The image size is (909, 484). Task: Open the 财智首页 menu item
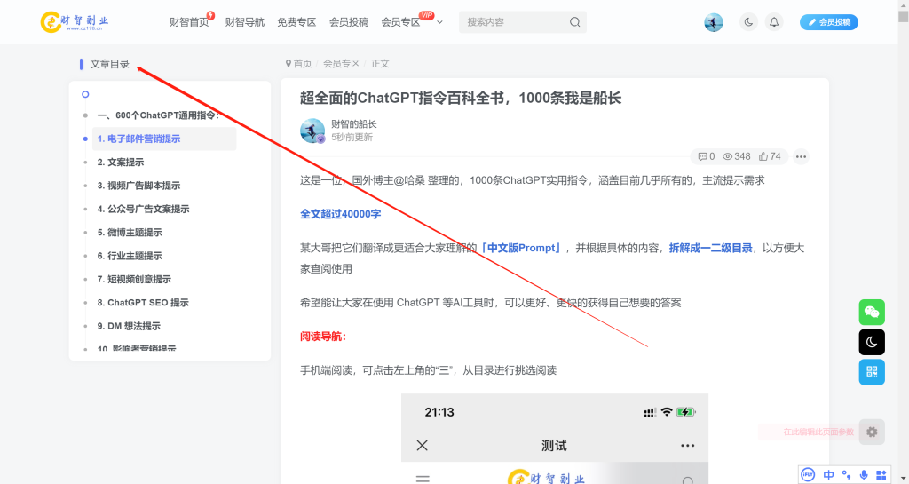pos(189,22)
